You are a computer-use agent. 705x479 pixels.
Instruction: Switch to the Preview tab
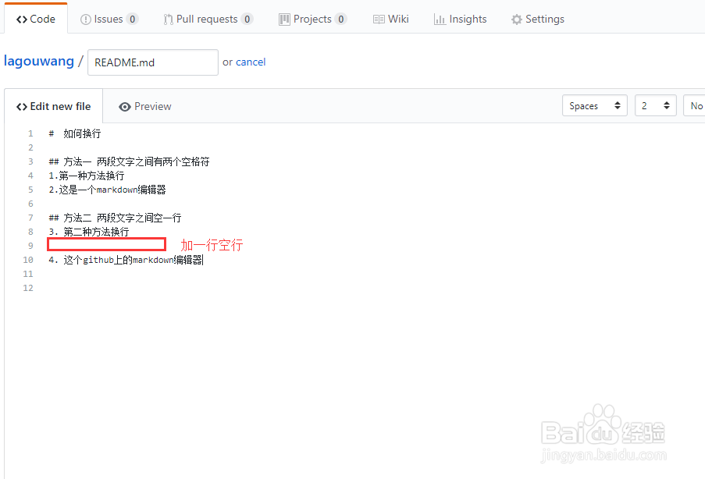(144, 107)
